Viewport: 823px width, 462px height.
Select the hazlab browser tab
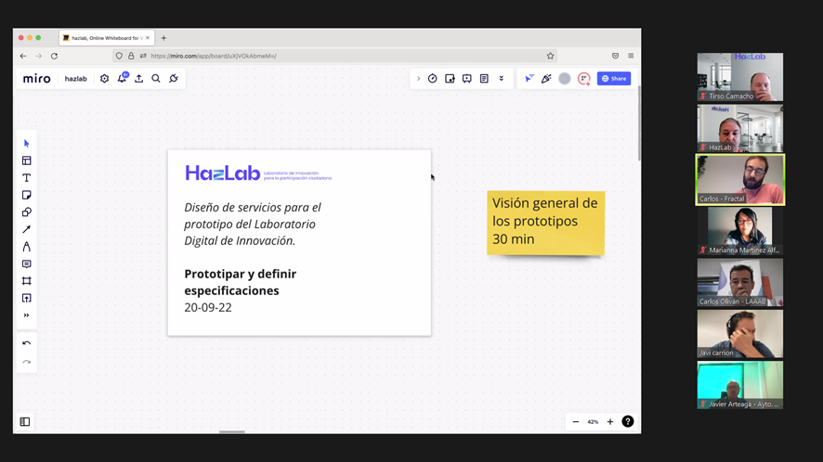coord(107,38)
